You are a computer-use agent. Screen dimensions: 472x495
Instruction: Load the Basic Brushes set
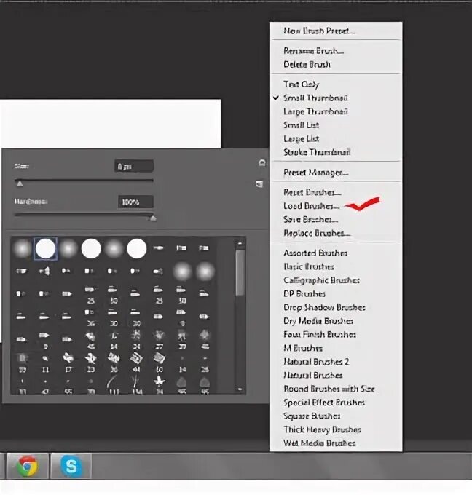pyautogui.click(x=309, y=266)
